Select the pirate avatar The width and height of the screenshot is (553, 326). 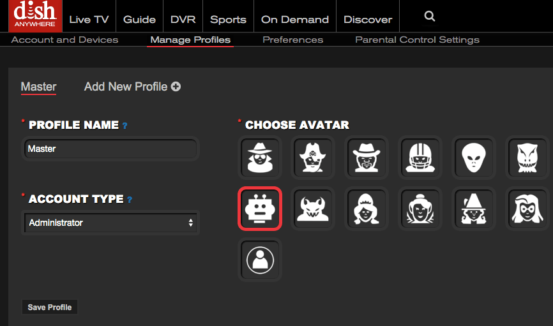(x=313, y=156)
